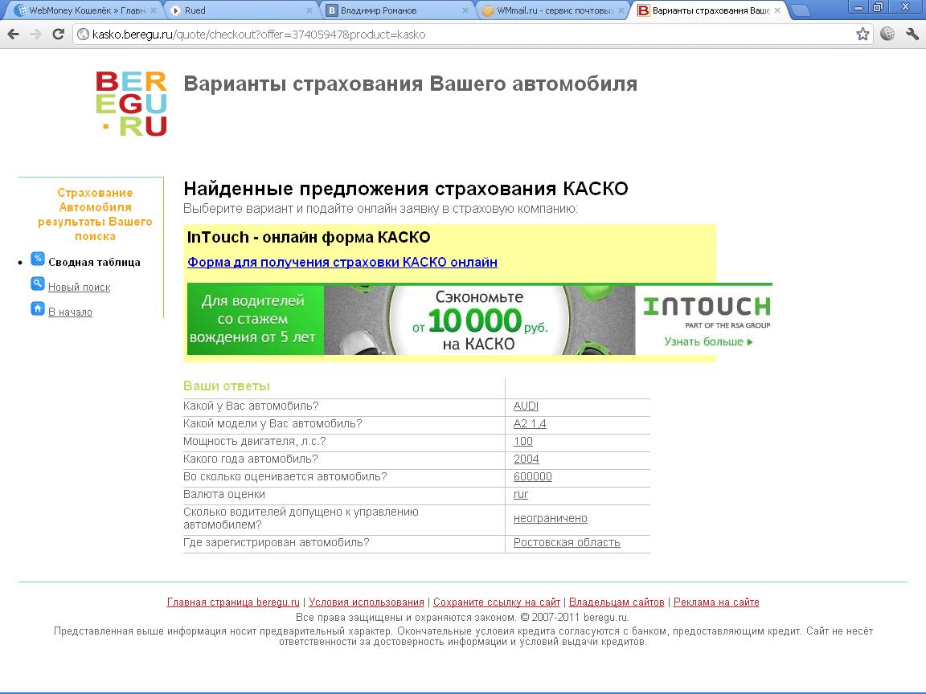Screen dimensions: 926x694
Task: Click Узнать больше in the InTouch banner
Action: (708, 341)
